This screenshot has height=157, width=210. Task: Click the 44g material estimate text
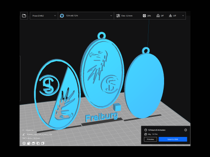click(153, 134)
